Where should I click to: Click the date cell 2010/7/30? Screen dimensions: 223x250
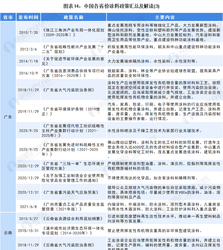(28, 32)
